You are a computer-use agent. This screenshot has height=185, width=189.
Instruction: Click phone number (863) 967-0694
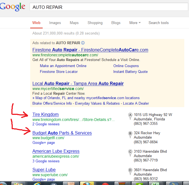pos(146,142)
